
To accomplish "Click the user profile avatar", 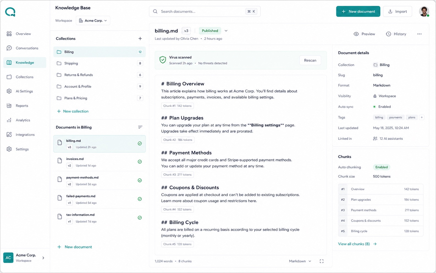I will (x=424, y=11).
